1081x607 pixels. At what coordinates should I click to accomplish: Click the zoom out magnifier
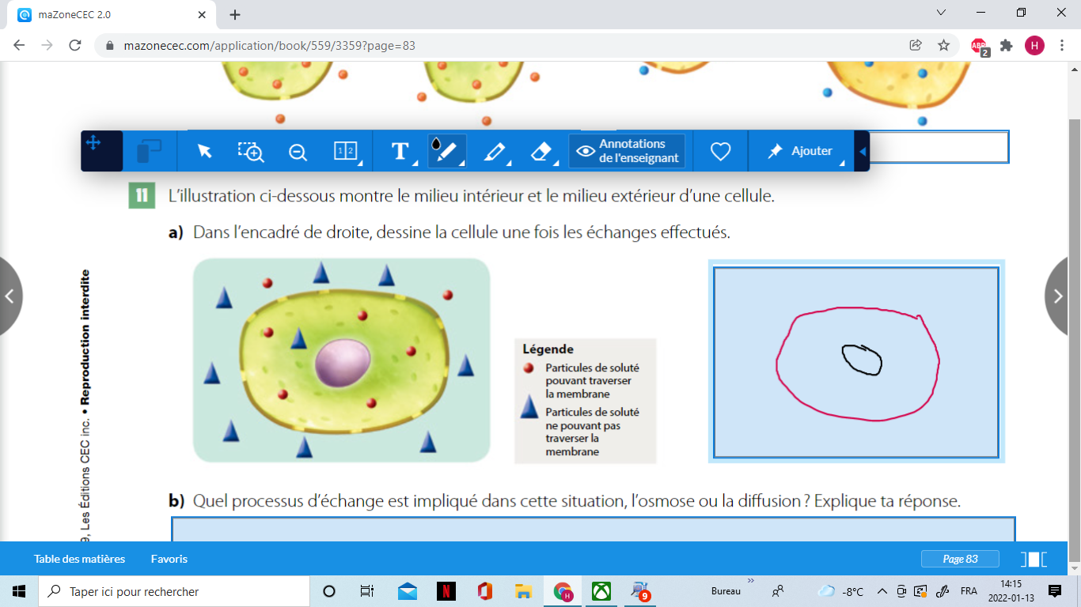[298, 152]
